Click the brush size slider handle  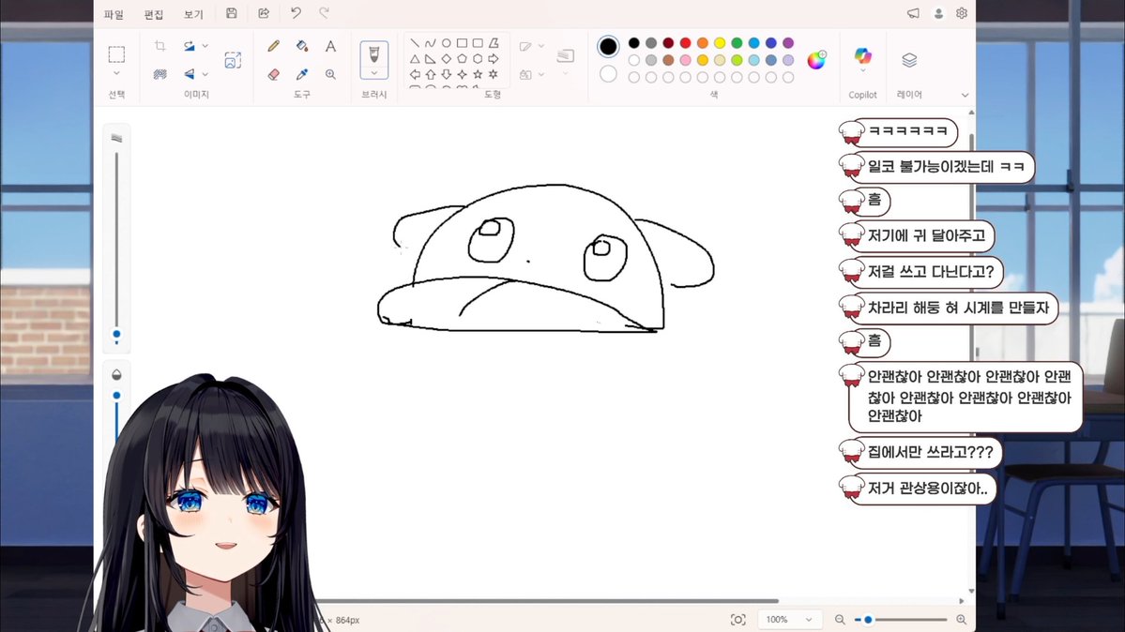116,335
